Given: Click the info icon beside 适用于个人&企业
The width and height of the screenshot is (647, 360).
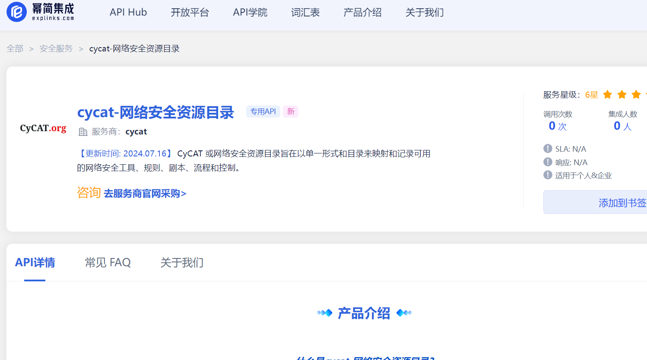Looking at the screenshot, I should coord(548,175).
